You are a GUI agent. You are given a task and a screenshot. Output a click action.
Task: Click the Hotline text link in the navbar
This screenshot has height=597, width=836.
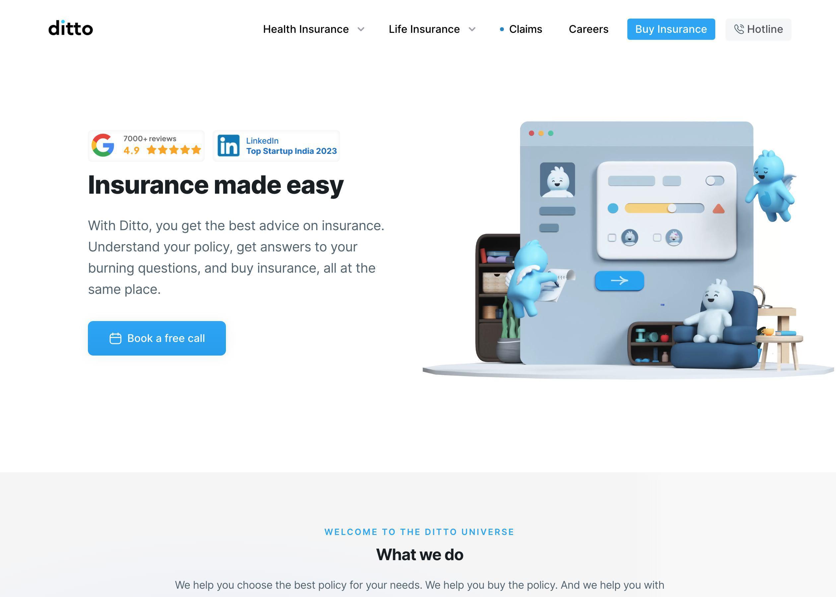click(x=764, y=29)
